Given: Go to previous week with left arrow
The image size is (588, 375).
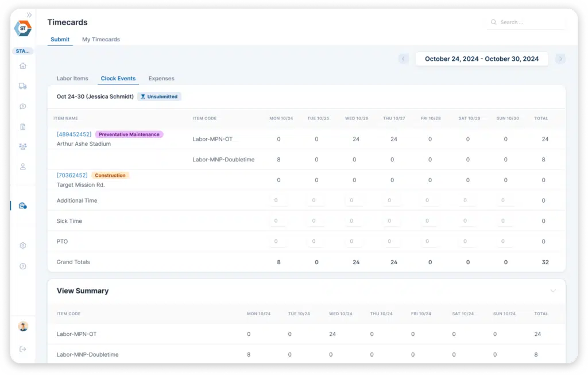Looking at the screenshot, I should click(404, 59).
